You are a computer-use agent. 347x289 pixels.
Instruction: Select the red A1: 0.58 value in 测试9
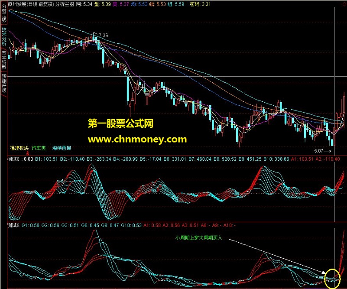[x=152, y=225]
